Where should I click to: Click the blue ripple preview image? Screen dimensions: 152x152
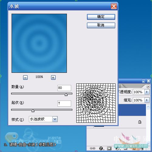pyautogui.click(x=39, y=43)
